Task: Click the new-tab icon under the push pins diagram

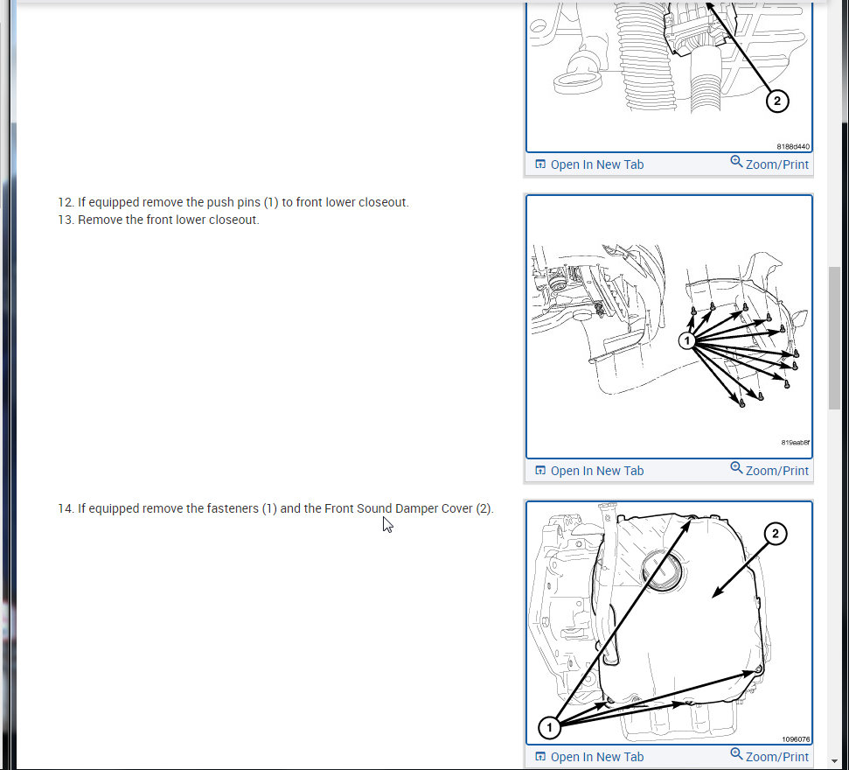Action: [x=539, y=471]
